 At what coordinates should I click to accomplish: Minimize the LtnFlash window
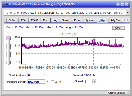(x=118, y=4)
